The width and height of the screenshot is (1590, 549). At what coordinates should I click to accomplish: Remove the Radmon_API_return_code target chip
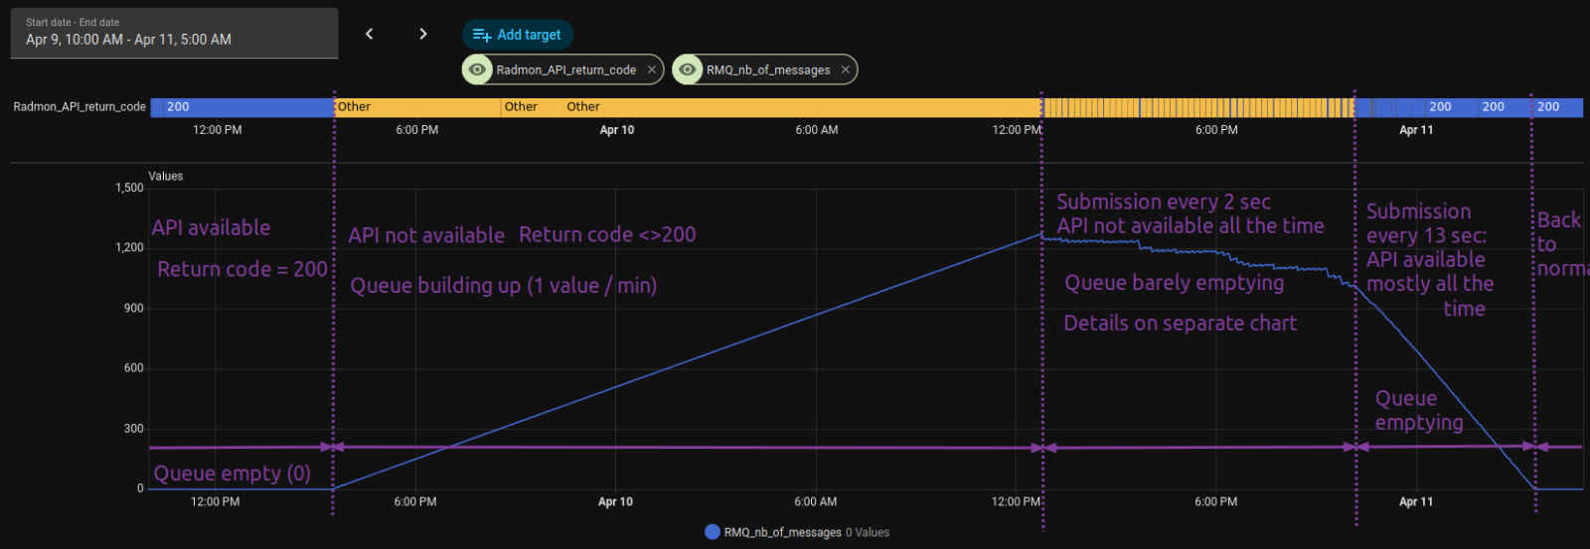click(x=652, y=69)
